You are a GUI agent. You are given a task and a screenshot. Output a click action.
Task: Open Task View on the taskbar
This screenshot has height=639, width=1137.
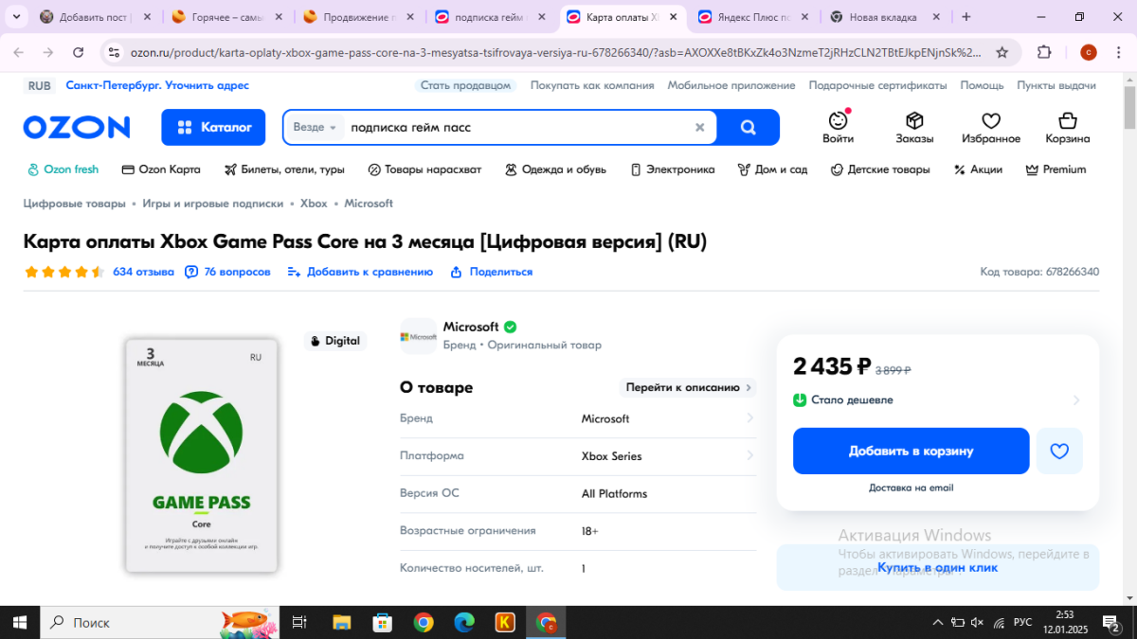[x=299, y=622]
